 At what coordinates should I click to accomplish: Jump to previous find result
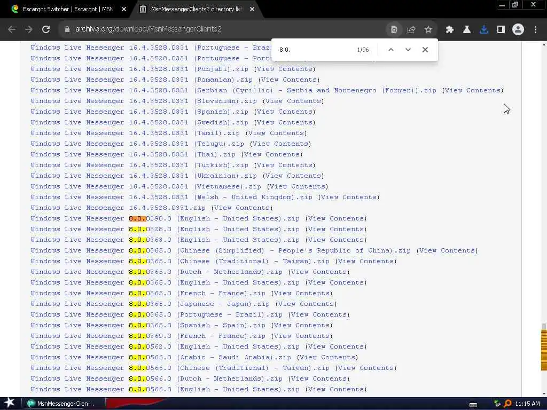pos(391,50)
